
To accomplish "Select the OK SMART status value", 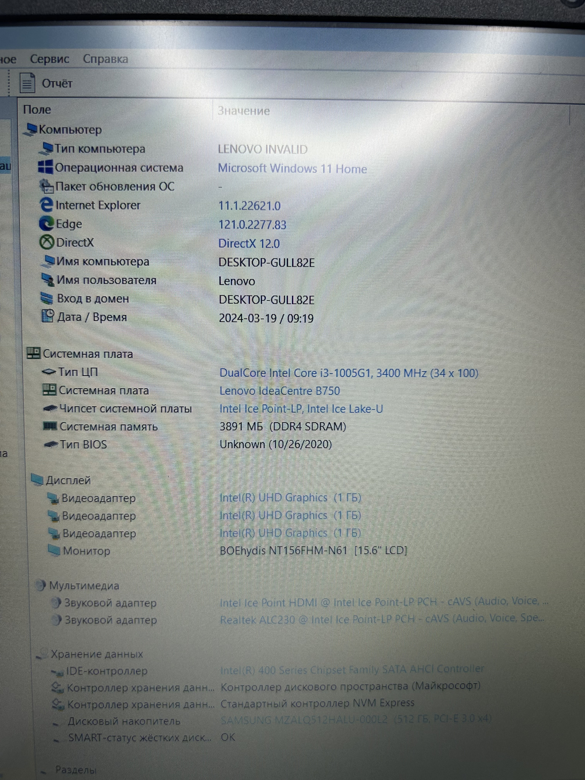I will click(x=228, y=737).
